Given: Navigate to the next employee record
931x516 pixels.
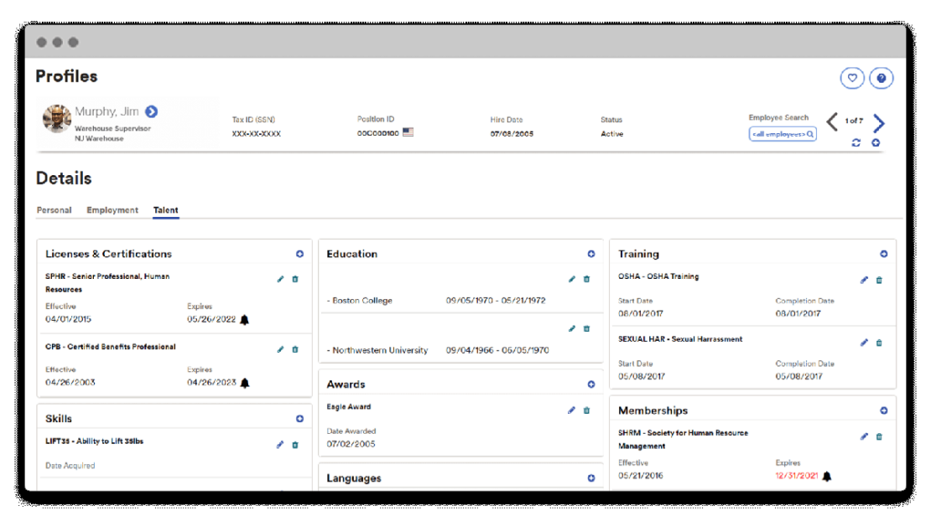Looking at the screenshot, I should (878, 122).
